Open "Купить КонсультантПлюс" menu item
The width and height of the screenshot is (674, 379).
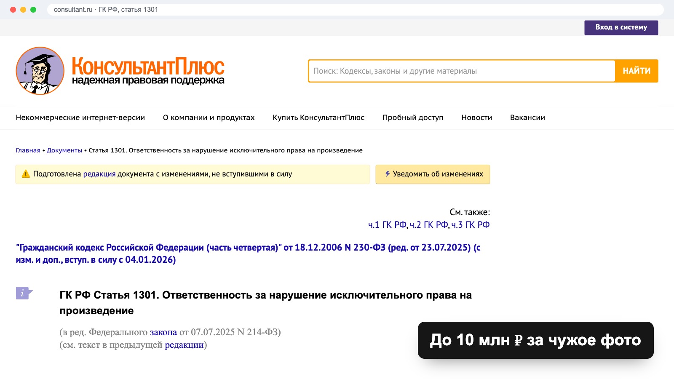(x=318, y=117)
